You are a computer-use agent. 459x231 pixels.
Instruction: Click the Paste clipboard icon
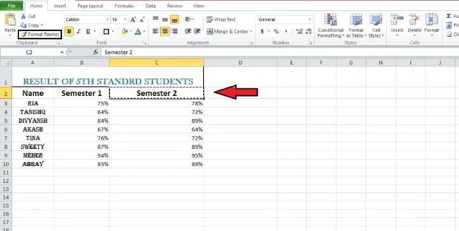pos(10,20)
